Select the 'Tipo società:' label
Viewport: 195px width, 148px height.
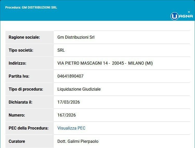[21, 50]
